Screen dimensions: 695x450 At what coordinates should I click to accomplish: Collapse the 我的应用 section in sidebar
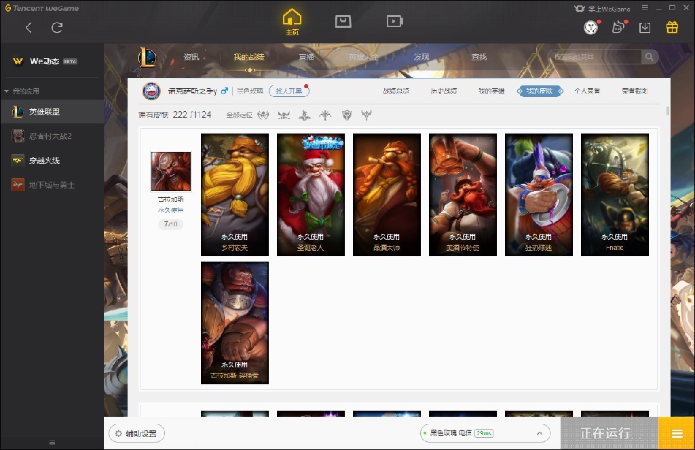coord(7,91)
